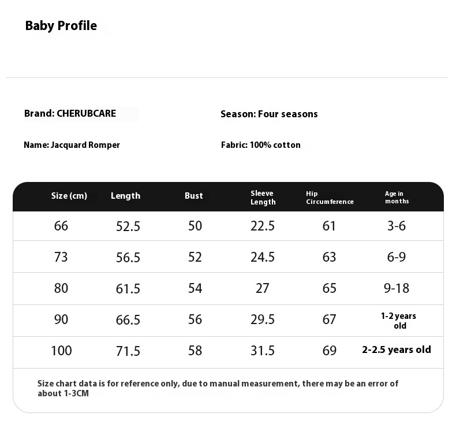Select the Name: Jacquard Romper text
The width and height of the screenshot is (456, 435).
pyautogui.click(x=72, y=145)
